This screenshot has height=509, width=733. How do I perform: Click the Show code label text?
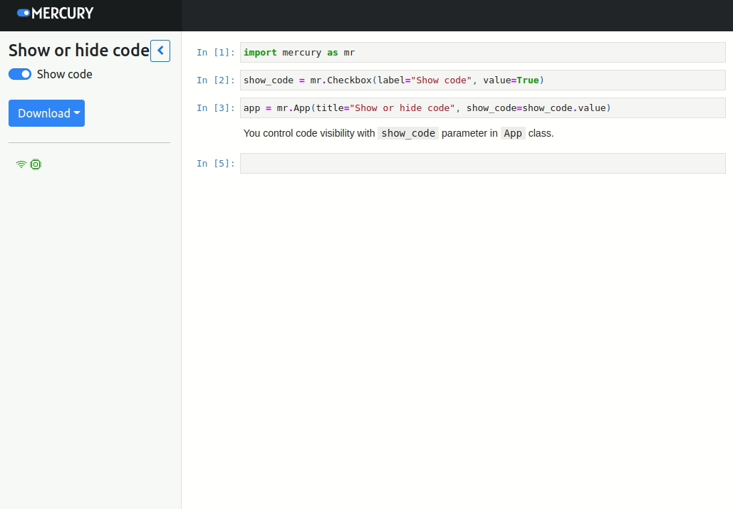pyautogui.click(x=64, y=74)
